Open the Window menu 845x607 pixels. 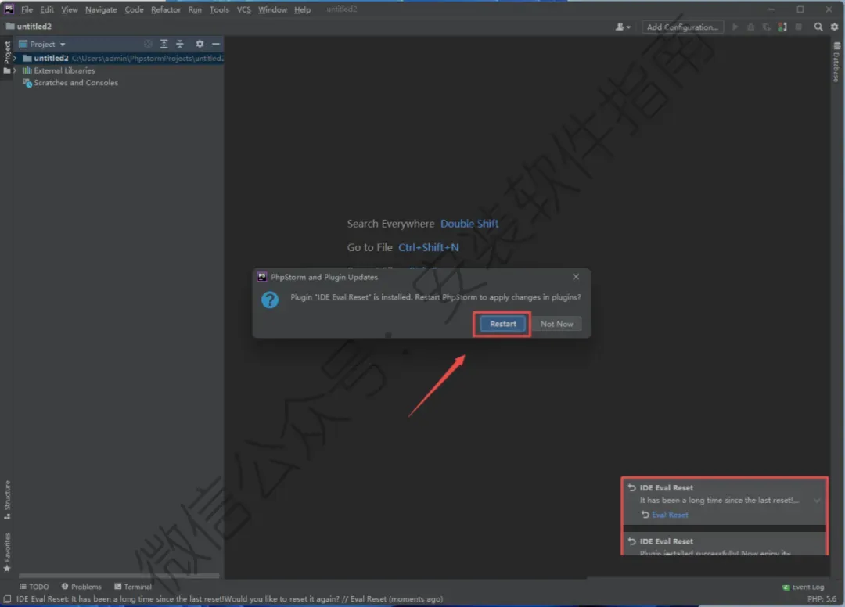click(x=272, y=9)
